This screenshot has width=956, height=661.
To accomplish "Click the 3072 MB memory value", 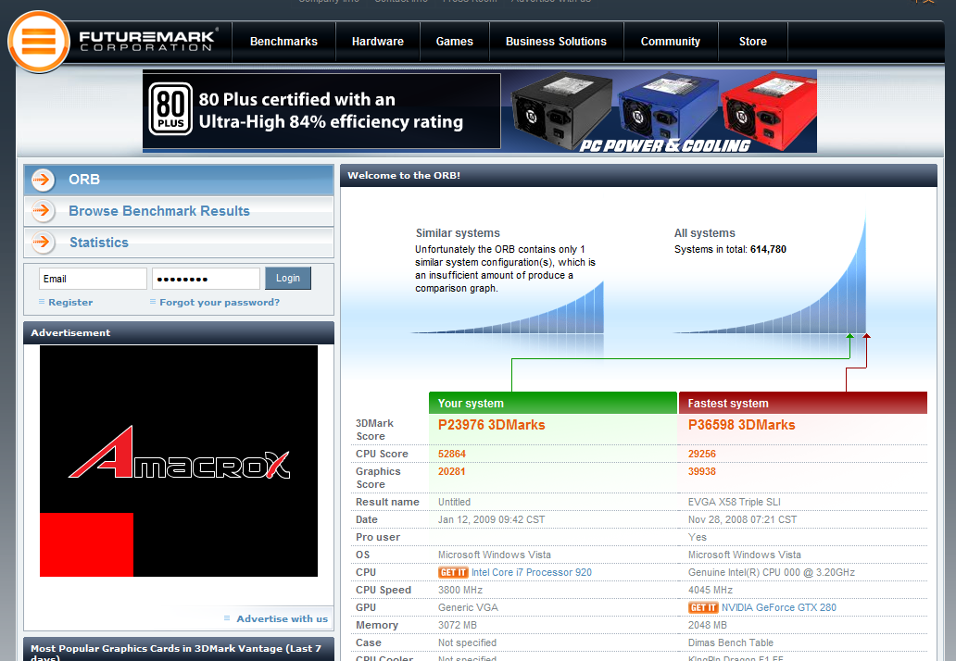I will coord(458,625).
